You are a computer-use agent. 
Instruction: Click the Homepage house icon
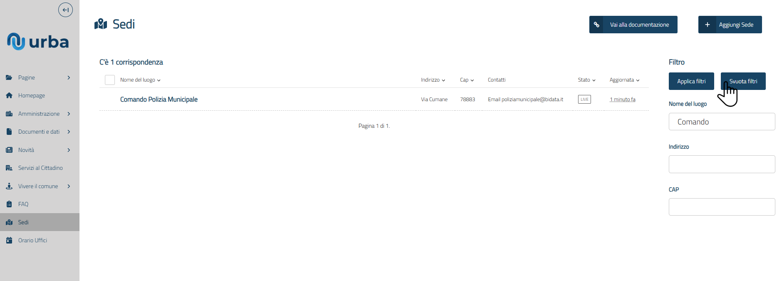9,95
